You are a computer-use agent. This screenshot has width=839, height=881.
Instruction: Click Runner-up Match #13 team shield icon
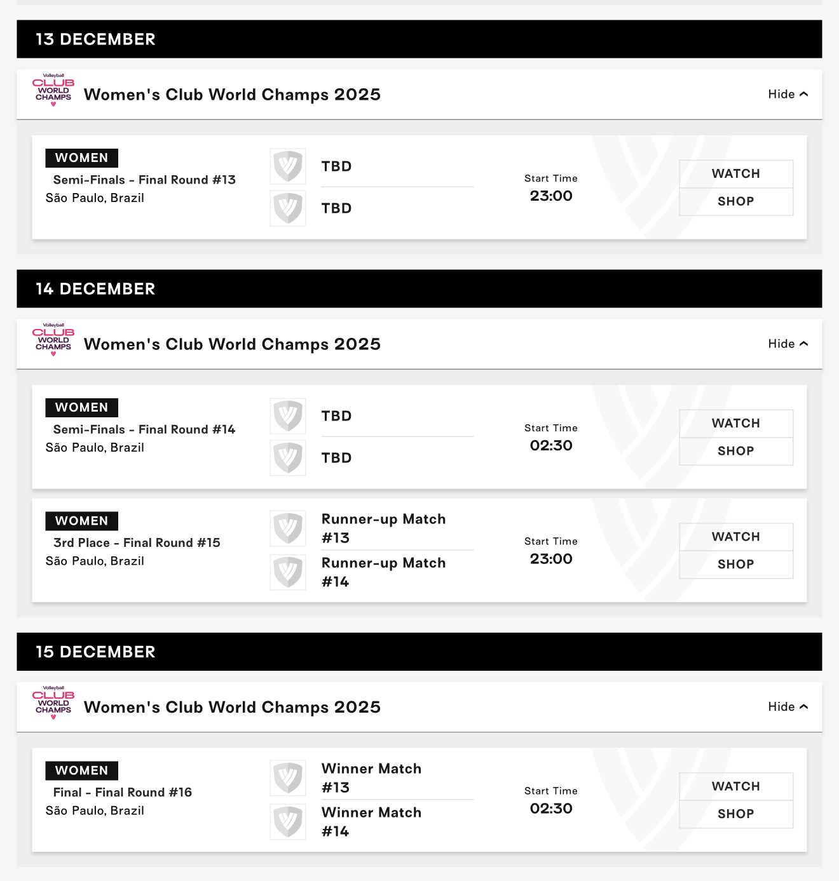point(288,528)
